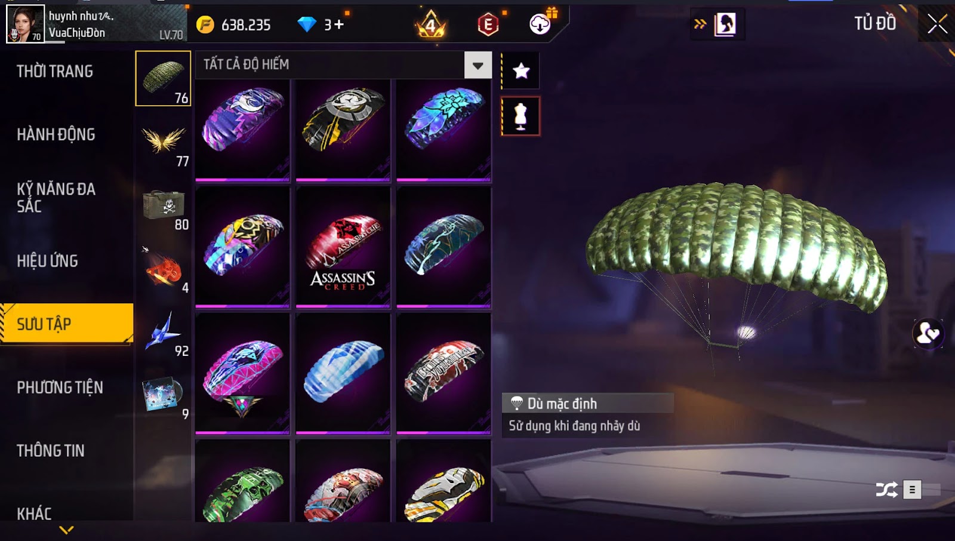This screenshot has width=955, height=541.
Task: Expand more menu items with yellow chevron
Action: (67, 530)
